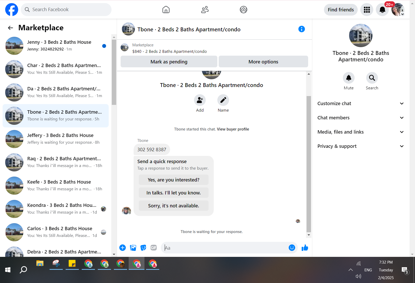This screenshot has width=415, height=283.
Task: Send a thumbs up like
Action: point(305,248)
